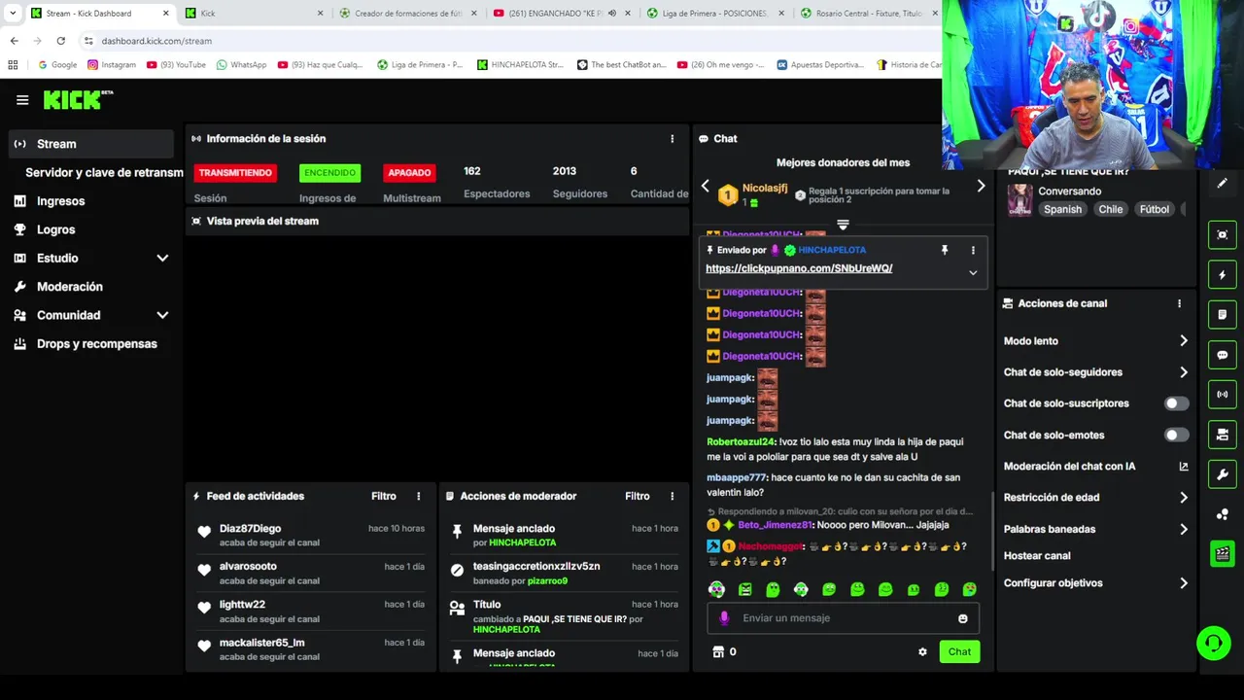Open the support headset button

pyautogui.click(x=1213, y=643)
